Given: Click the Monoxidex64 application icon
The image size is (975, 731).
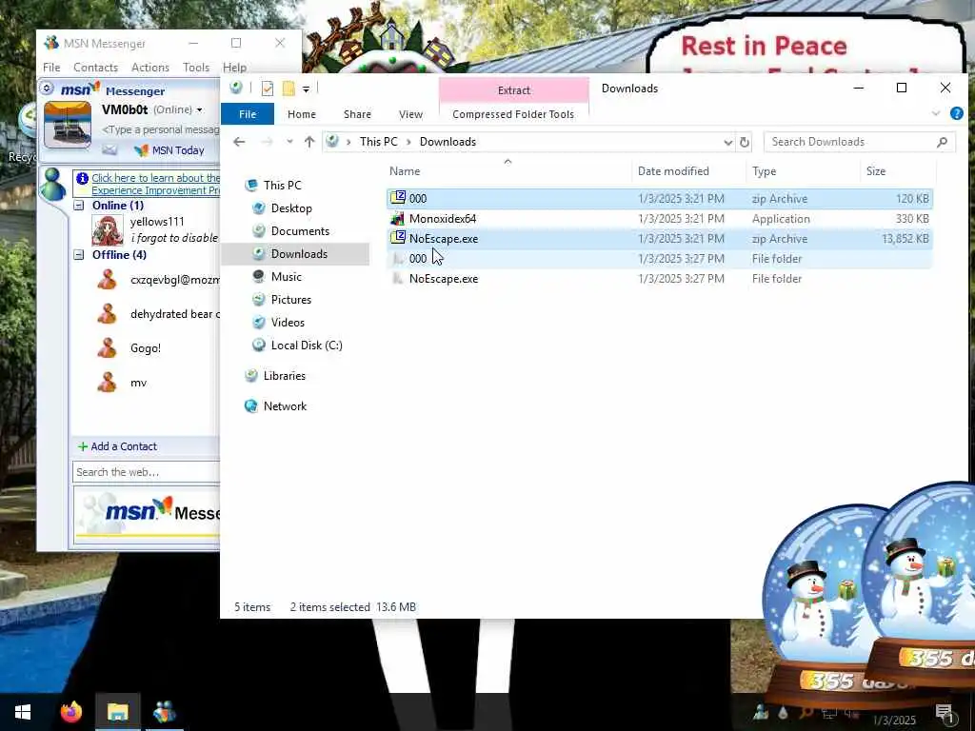Looking at the screenshot, I should tap(397, 218).
